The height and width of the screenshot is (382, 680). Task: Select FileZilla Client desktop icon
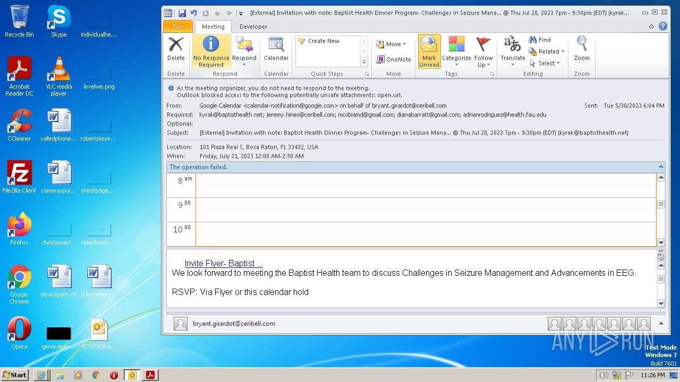tap(19, 178)
